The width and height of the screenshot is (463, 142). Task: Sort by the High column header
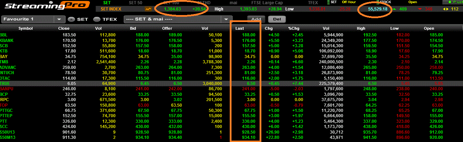(x=361, y=28)
